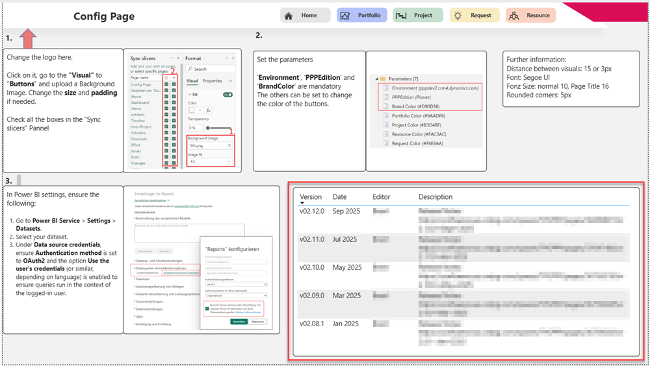Screen dimensions: 650x367
Task: Click the Request button with lightbulb icon
Action: pos(474,16)
